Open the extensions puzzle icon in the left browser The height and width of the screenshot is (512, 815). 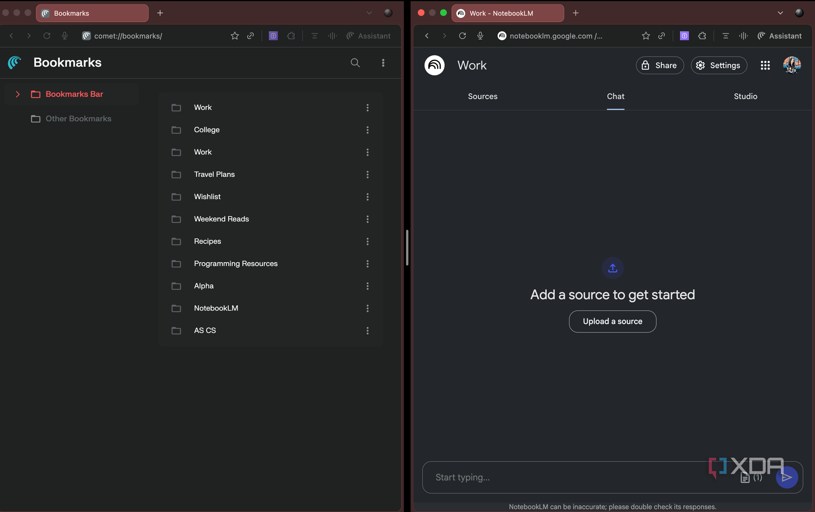pos(291,36)
